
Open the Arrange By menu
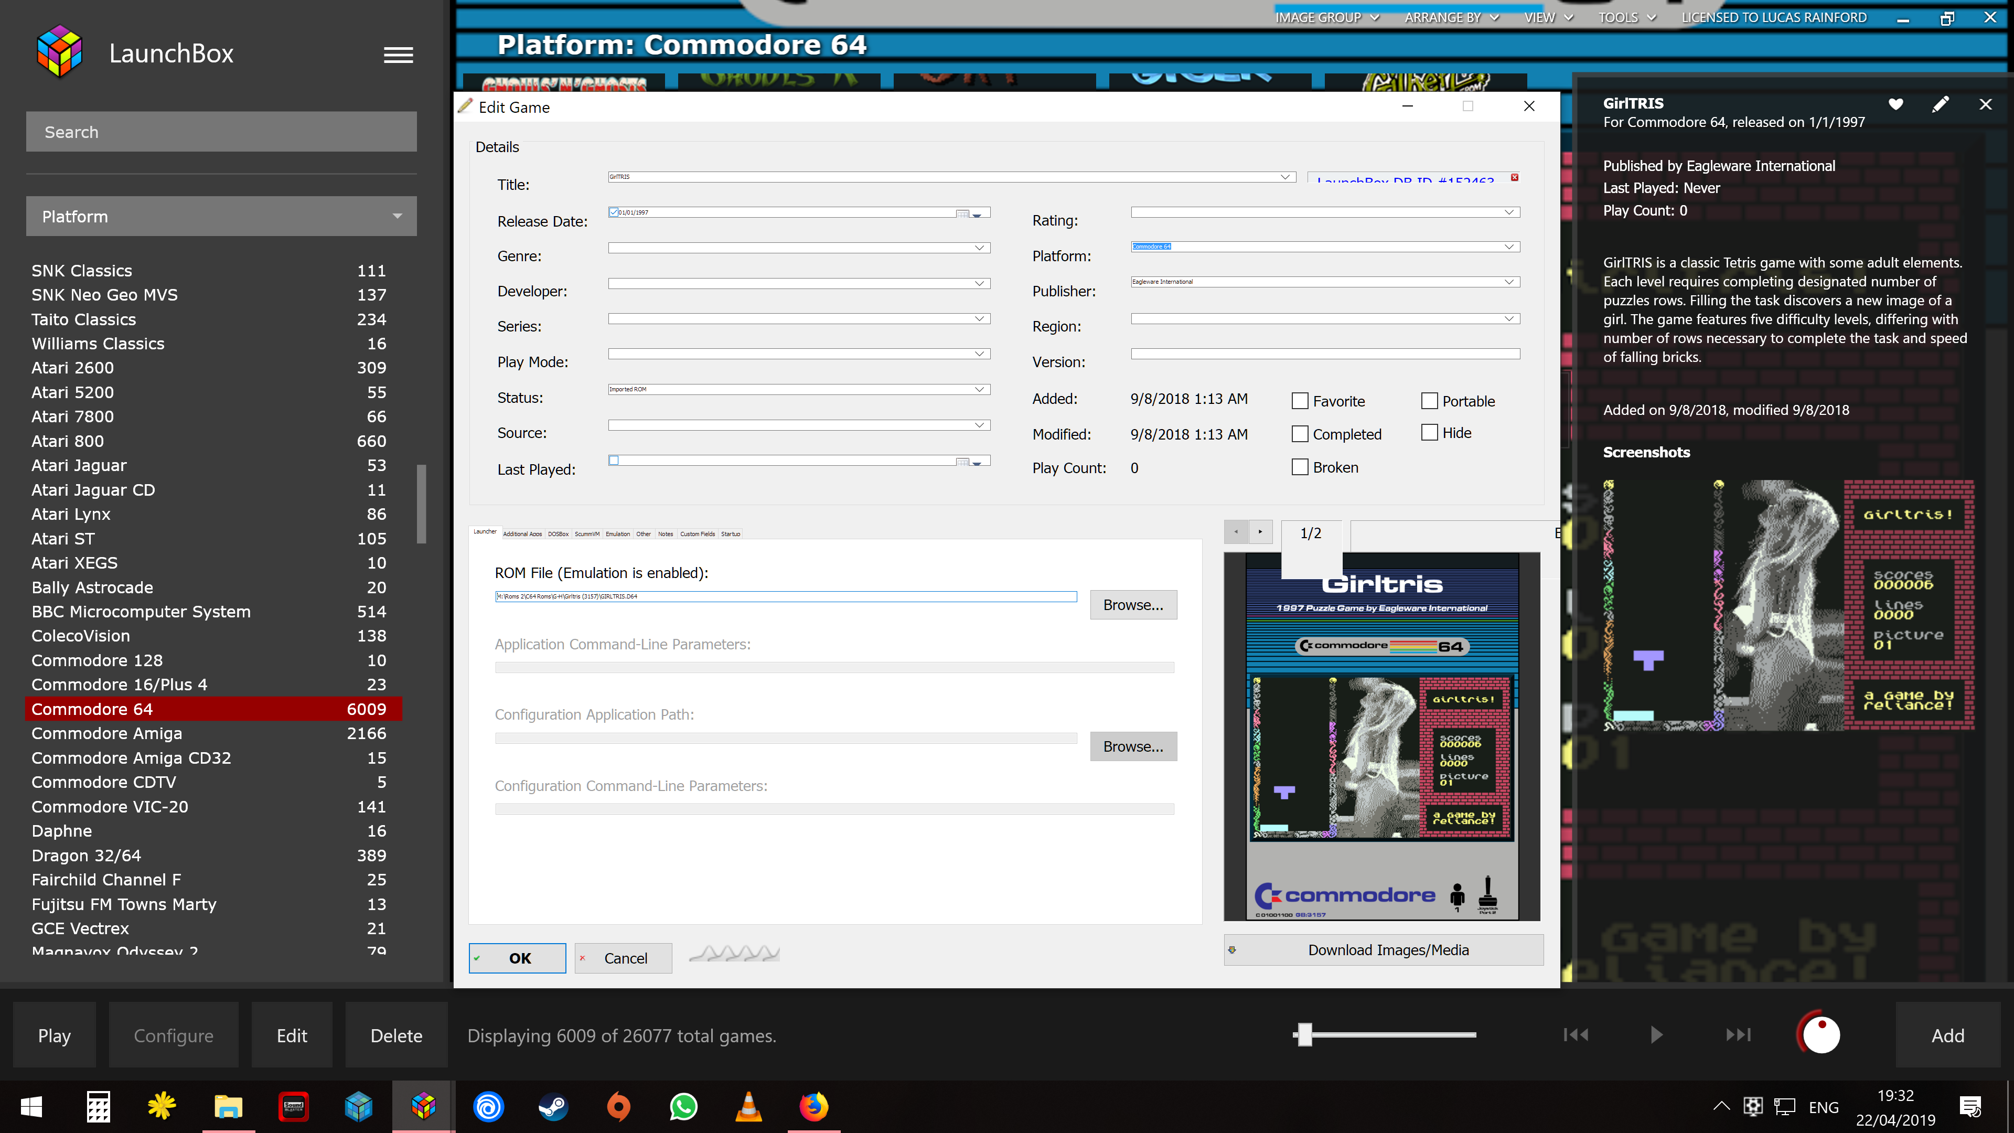1451,17
